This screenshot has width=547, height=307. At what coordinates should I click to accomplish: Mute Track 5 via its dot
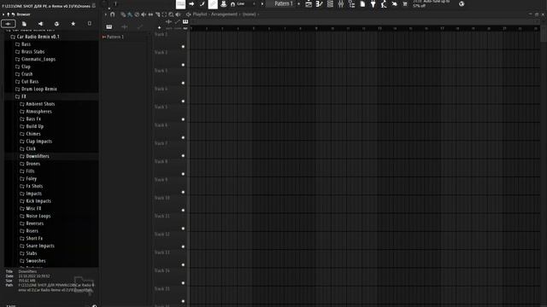[183, 119]
